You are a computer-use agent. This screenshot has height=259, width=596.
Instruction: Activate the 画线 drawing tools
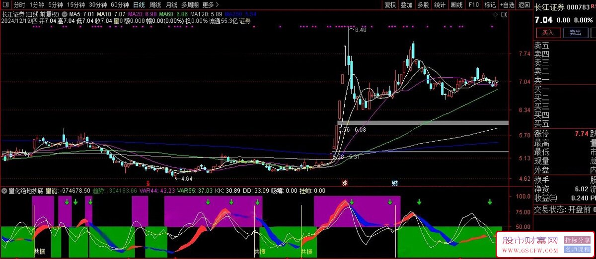(x=456, y=5)
